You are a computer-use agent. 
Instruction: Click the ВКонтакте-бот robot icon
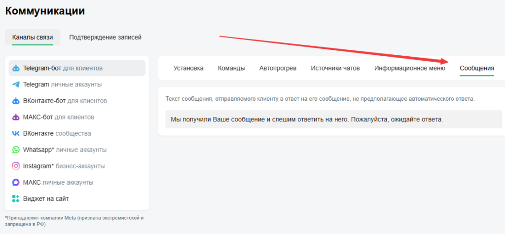coord(16,101)
